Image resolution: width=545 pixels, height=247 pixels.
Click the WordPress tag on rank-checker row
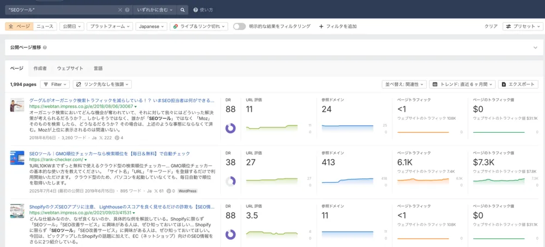187,191
